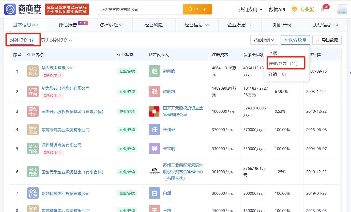Open 哈勃科技 company logo tile

pyautogui.click(x=33, y=193)
